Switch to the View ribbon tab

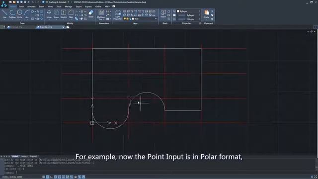pos(50,6)
